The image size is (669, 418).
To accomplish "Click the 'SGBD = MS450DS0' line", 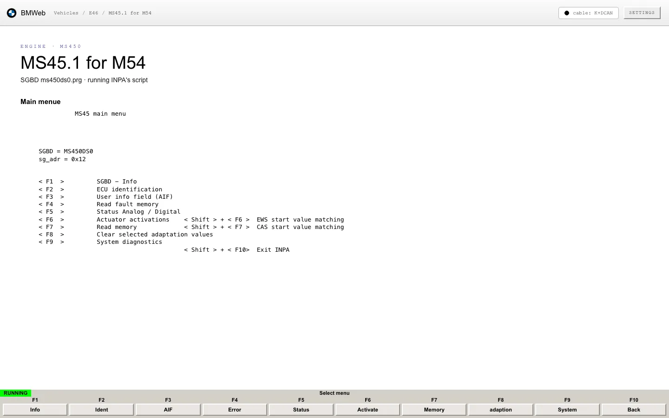I will 66,151.
